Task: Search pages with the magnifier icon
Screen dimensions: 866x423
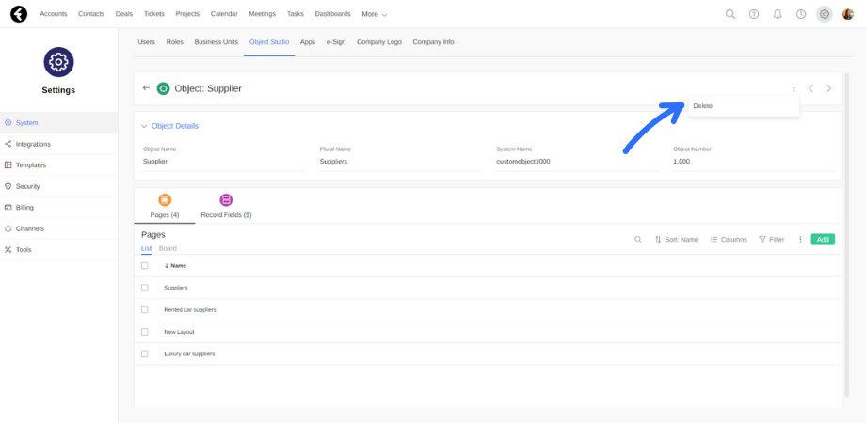Action: click(638, 240)
